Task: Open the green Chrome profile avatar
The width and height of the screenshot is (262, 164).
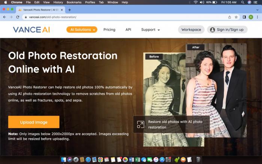Action: click(x=251, y=17)
